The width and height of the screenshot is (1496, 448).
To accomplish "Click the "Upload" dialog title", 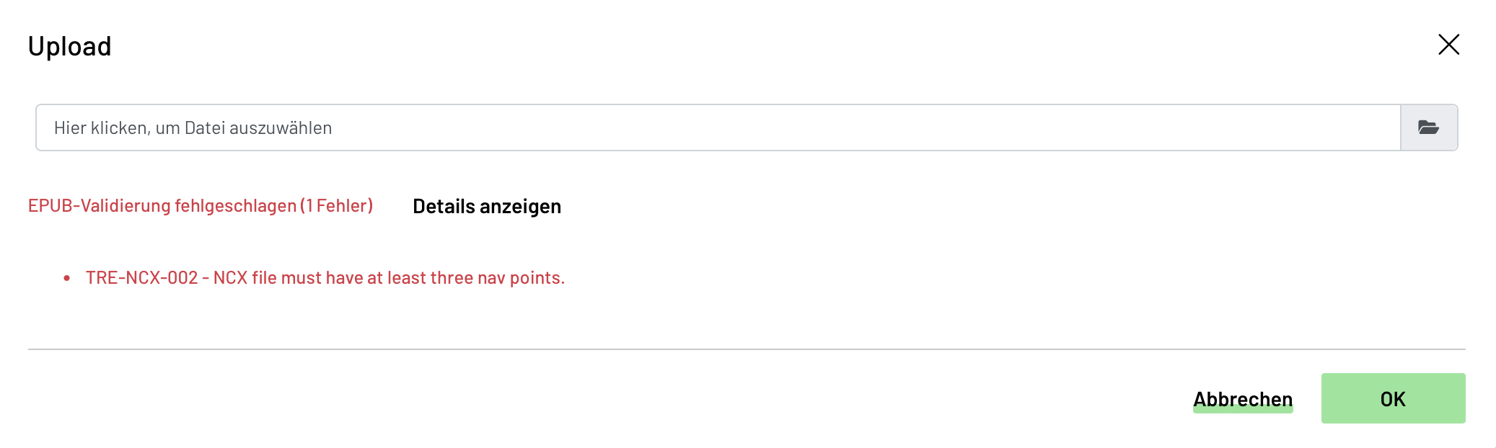I will click(70, 47).
